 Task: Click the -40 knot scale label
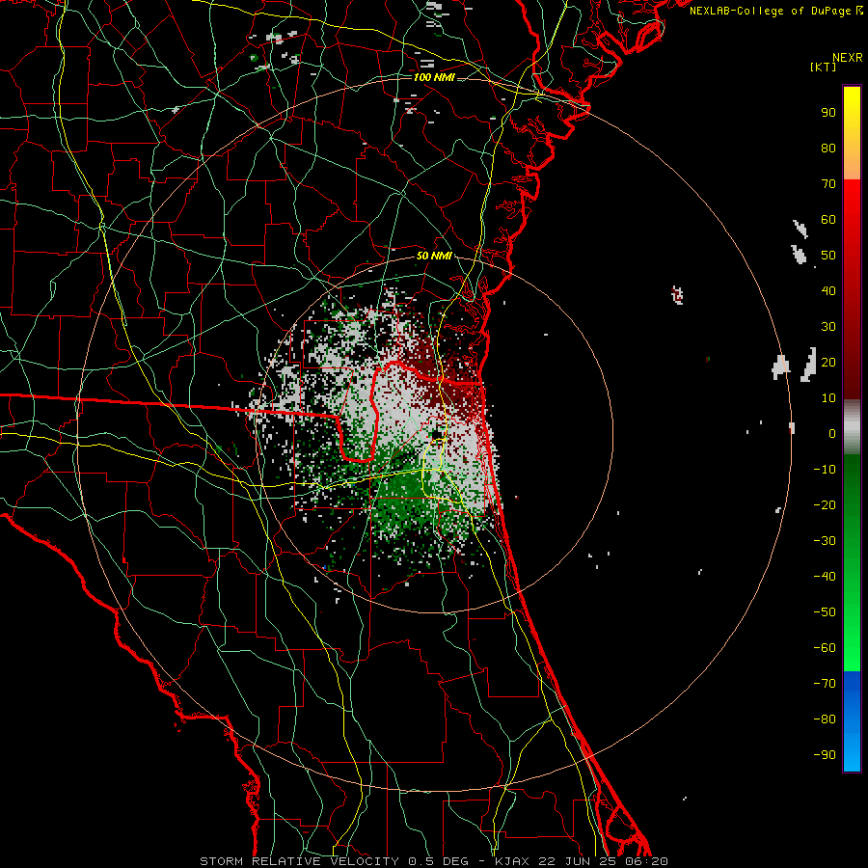(x=825, y=577)
